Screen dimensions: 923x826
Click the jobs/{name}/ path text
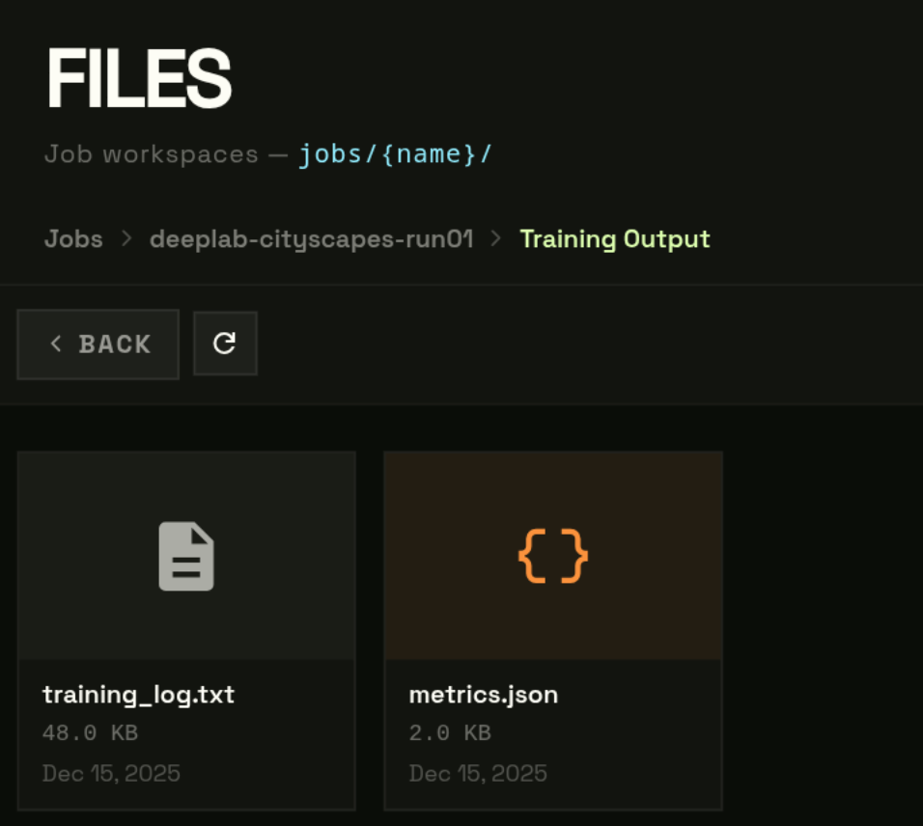tap(396, 154)
